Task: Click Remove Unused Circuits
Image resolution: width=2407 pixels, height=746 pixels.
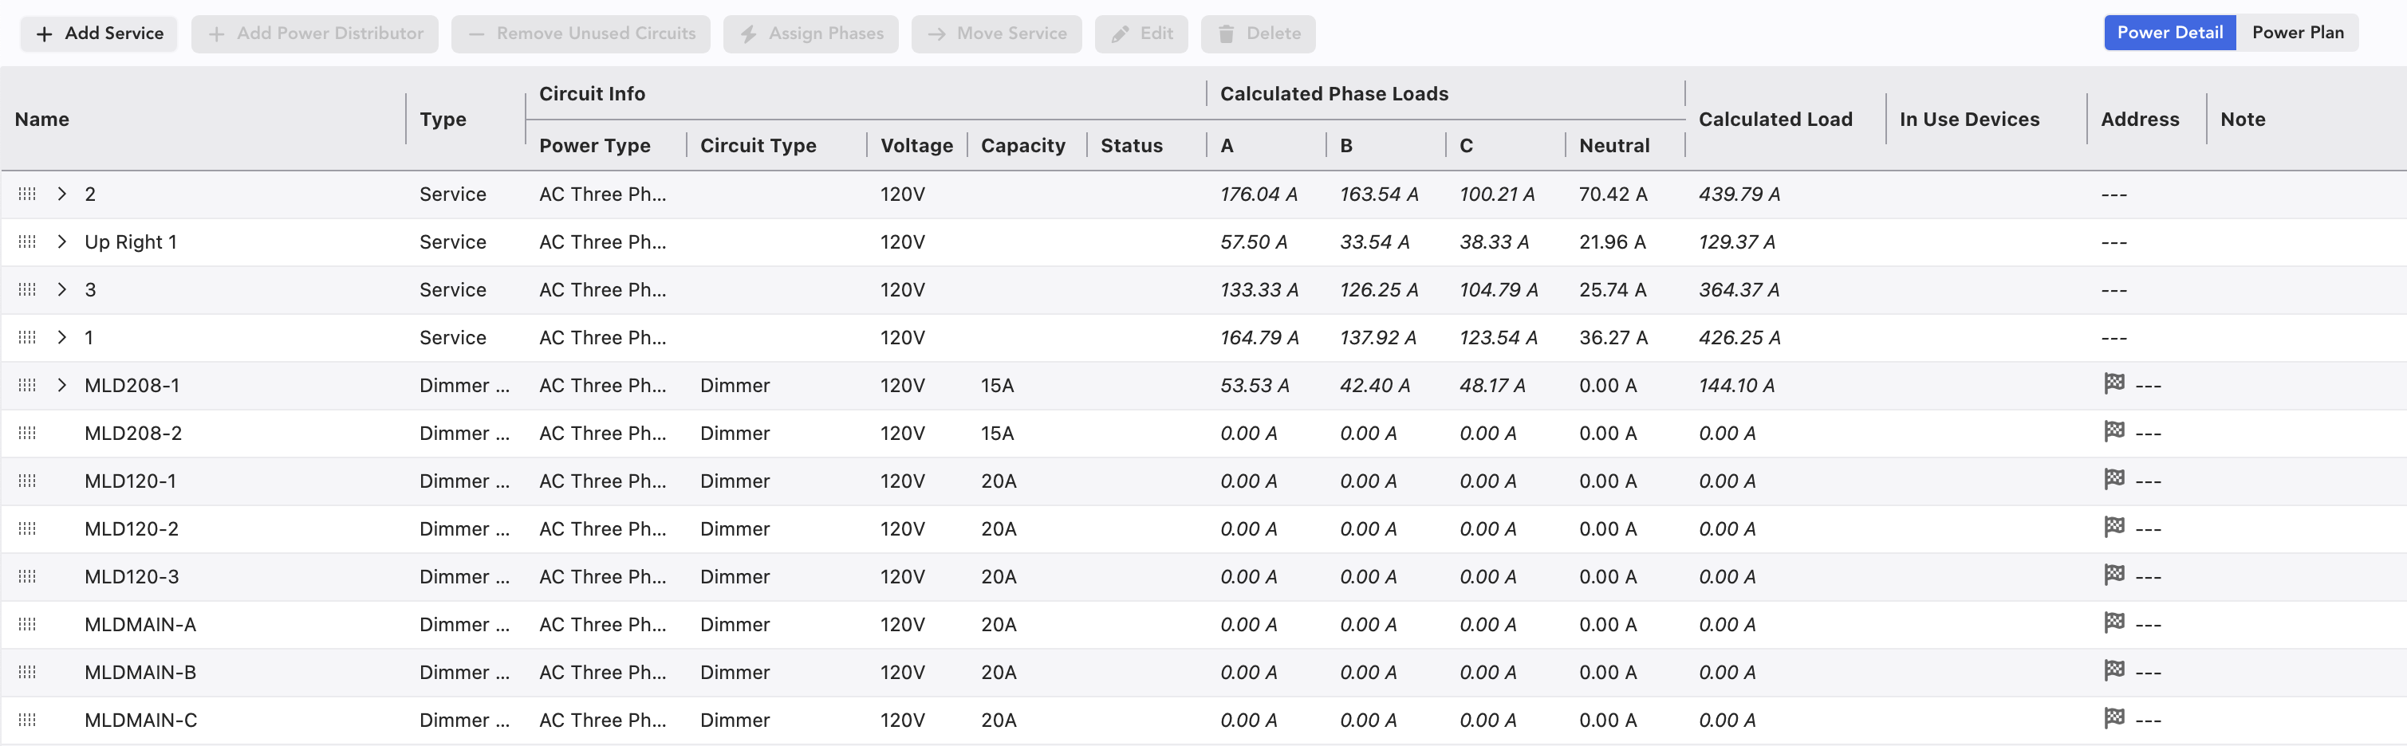Action: 581,33
